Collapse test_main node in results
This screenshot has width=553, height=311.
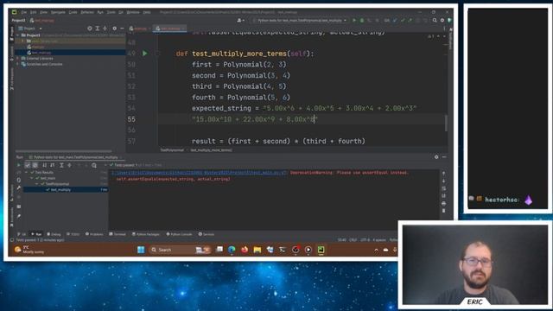[x=32, y=178]
